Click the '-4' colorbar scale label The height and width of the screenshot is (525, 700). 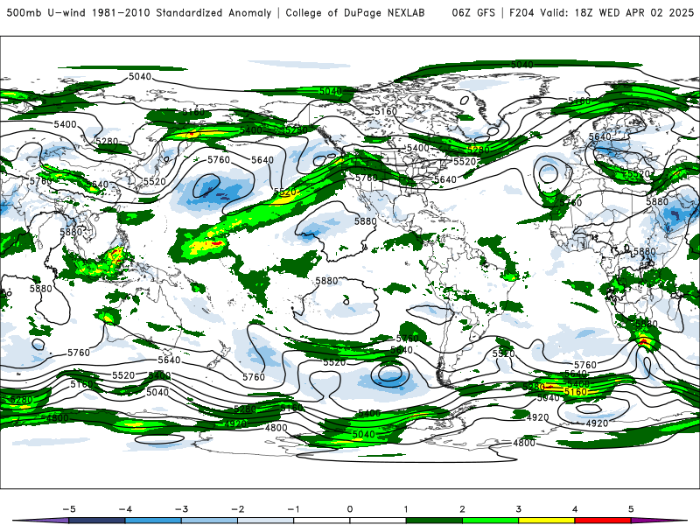click(x=125, y=509)
